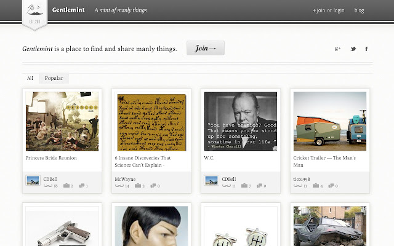Screen dimensions: 394x246
Task: Open the yellow manuscript image
Action: [x=151, y=121]
